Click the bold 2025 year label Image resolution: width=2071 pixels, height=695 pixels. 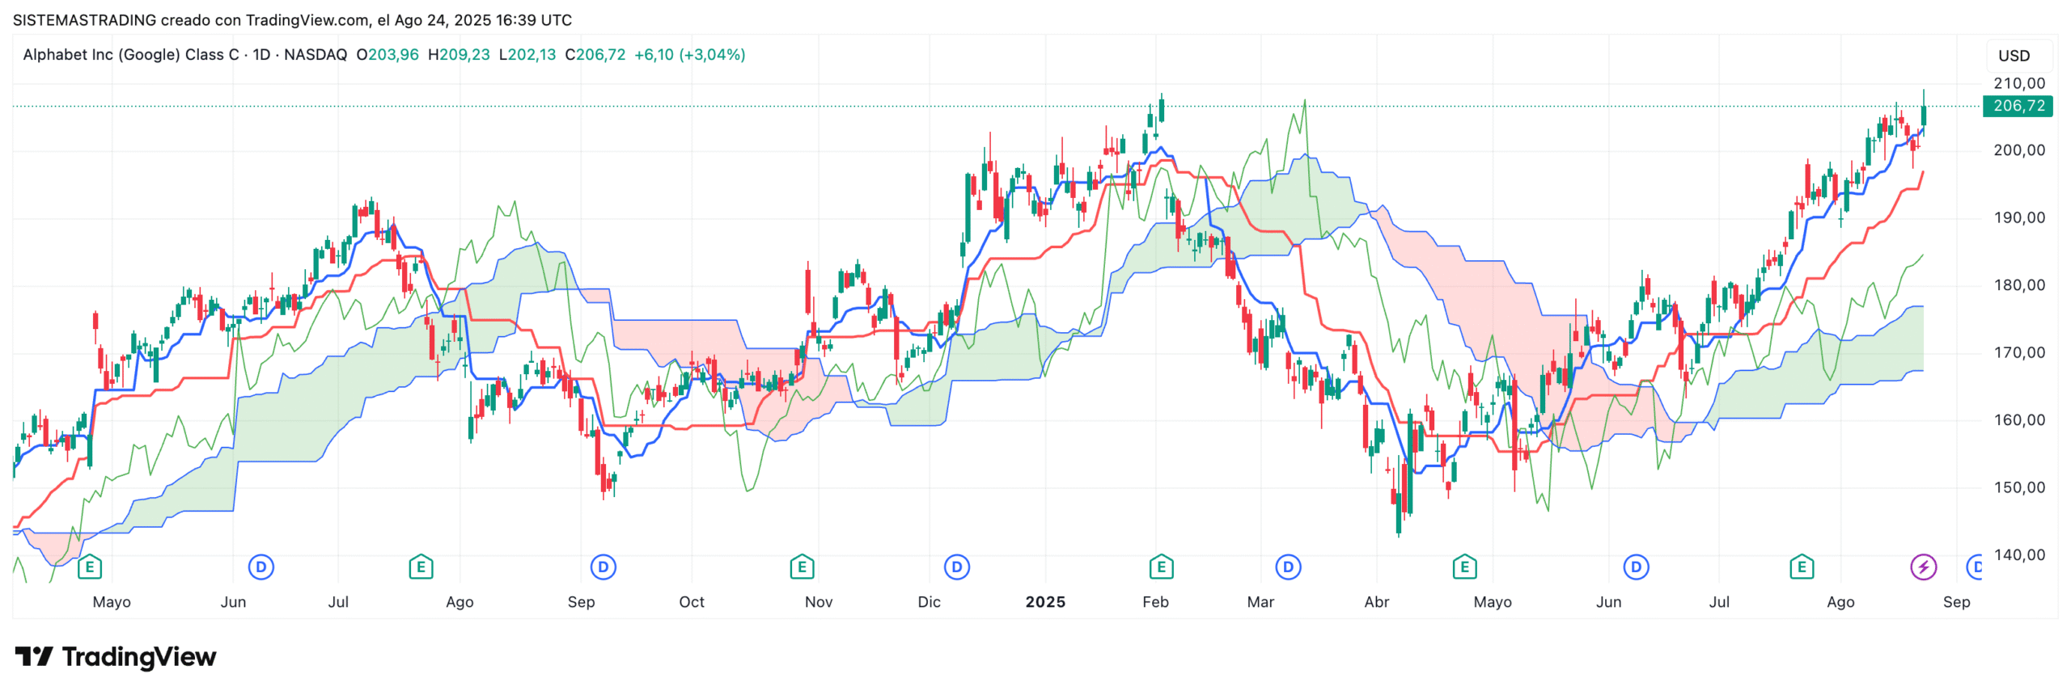tap(1044, 602)
